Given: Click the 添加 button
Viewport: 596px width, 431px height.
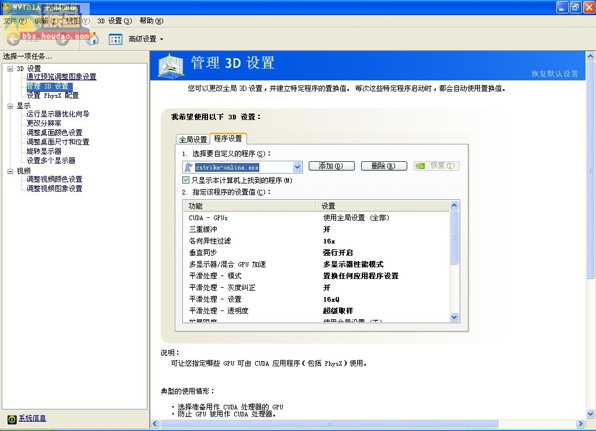Looking at the screenshot, I should tap(331, 166).
